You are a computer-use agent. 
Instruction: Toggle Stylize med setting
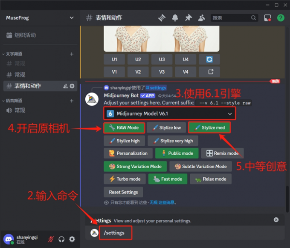coord(209,128)
